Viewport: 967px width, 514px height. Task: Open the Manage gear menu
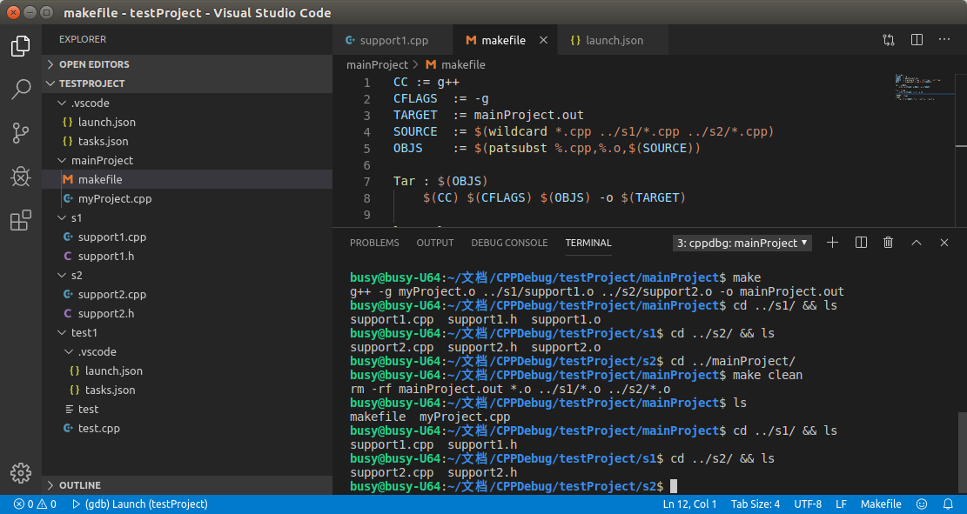pos(20,473)
